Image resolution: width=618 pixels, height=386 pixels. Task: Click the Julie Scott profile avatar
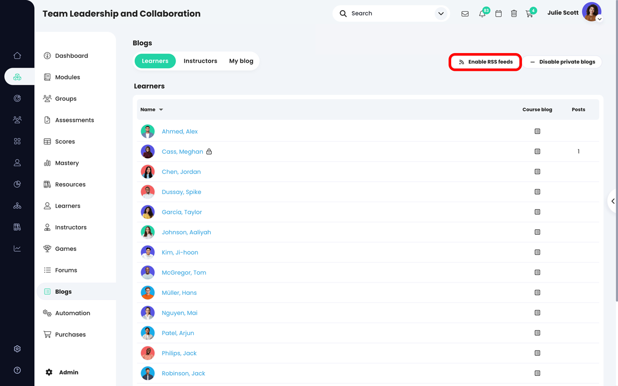(x=591, y=12)
